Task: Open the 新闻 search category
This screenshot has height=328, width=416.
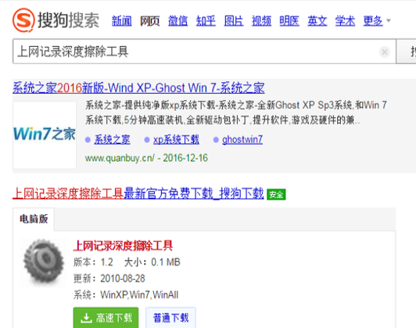Action: point(122,20)
